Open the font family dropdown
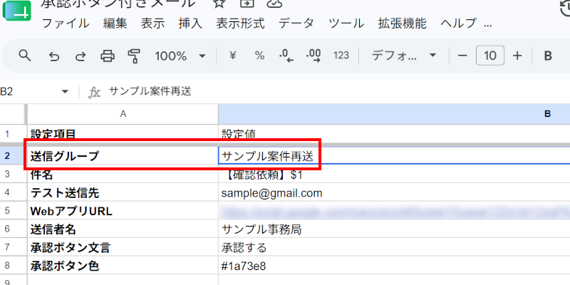The width and height of the screenshot is (570, 285). point(403,56)
